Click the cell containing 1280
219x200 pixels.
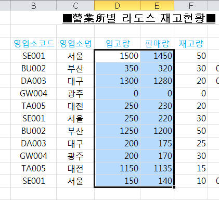pyautogui.click(x=157, y=81)
